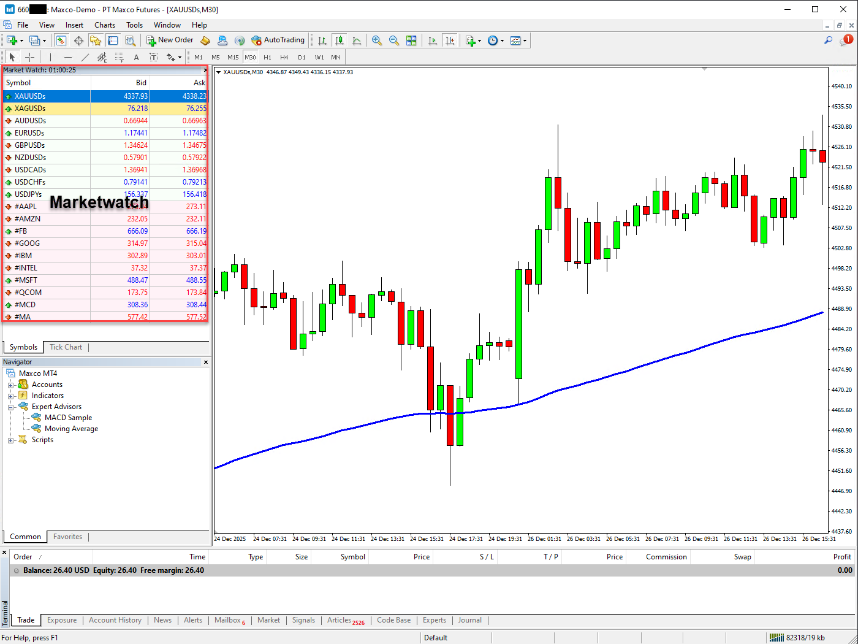Expand the Accounts node in Navigator

pos(10,385)
